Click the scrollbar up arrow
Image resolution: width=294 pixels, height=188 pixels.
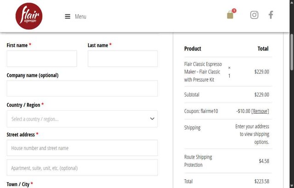[x=292, y=2]
